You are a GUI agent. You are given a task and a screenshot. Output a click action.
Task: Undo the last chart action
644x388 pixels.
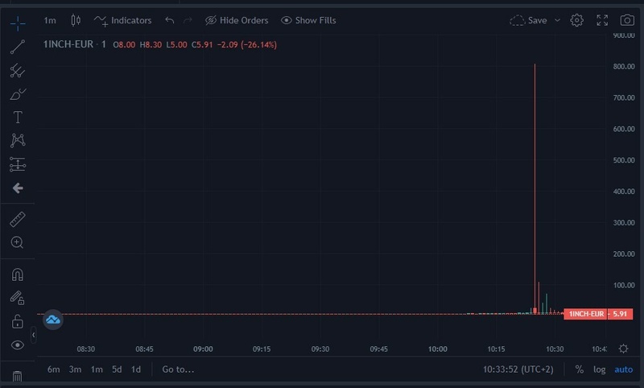point(170,20)
